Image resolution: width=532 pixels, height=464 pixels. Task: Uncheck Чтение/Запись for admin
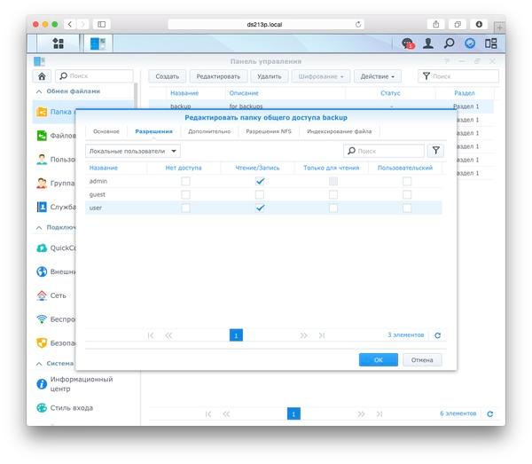[260, 181]
